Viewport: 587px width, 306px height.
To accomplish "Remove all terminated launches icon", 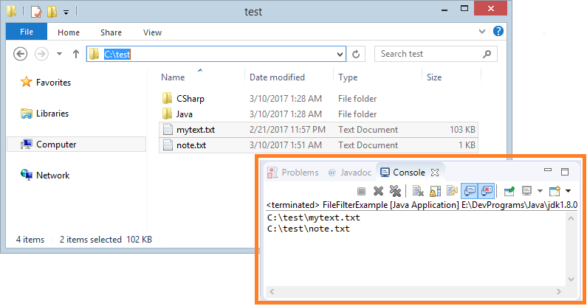I will tap(395, 191).
